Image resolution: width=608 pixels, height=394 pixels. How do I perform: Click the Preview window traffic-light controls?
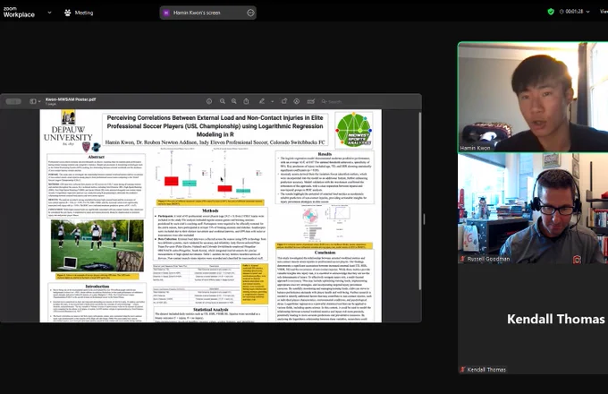click(13, 101)
